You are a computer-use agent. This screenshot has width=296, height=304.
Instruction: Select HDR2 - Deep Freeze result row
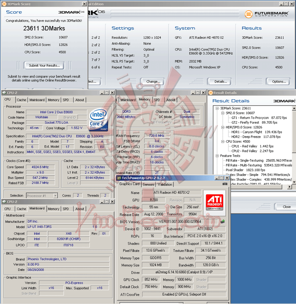[x=256, y=137]
